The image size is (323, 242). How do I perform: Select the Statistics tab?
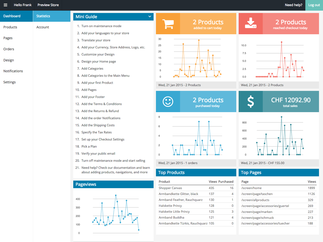43,16
